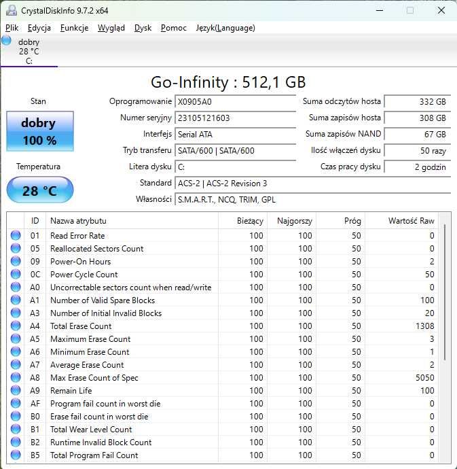This screenshot has width=457, height=469.
Task: Click the Ilość włączeń dysku value 50 razy
Action: (x=417, y=150)
